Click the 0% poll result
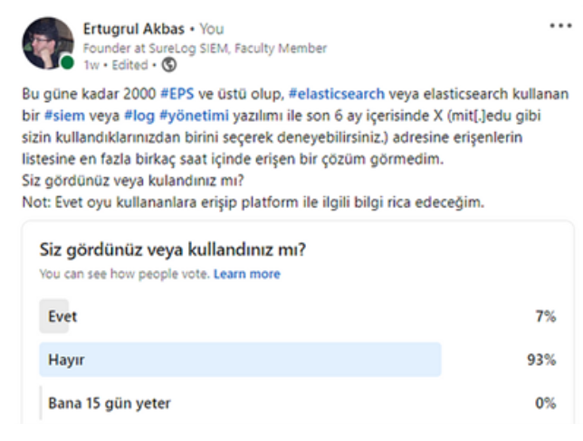 (x=545, y=403)
